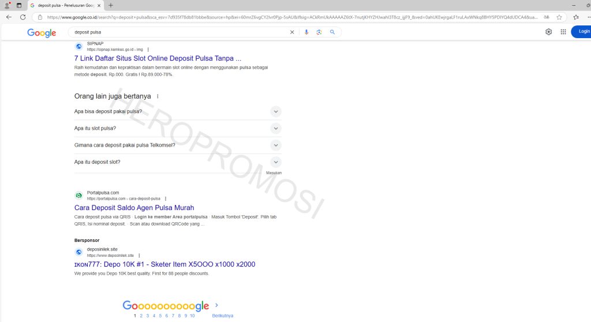This screenshot has width=591, height=322.
Task: View site information lock icon
Action: pos(40,17)
